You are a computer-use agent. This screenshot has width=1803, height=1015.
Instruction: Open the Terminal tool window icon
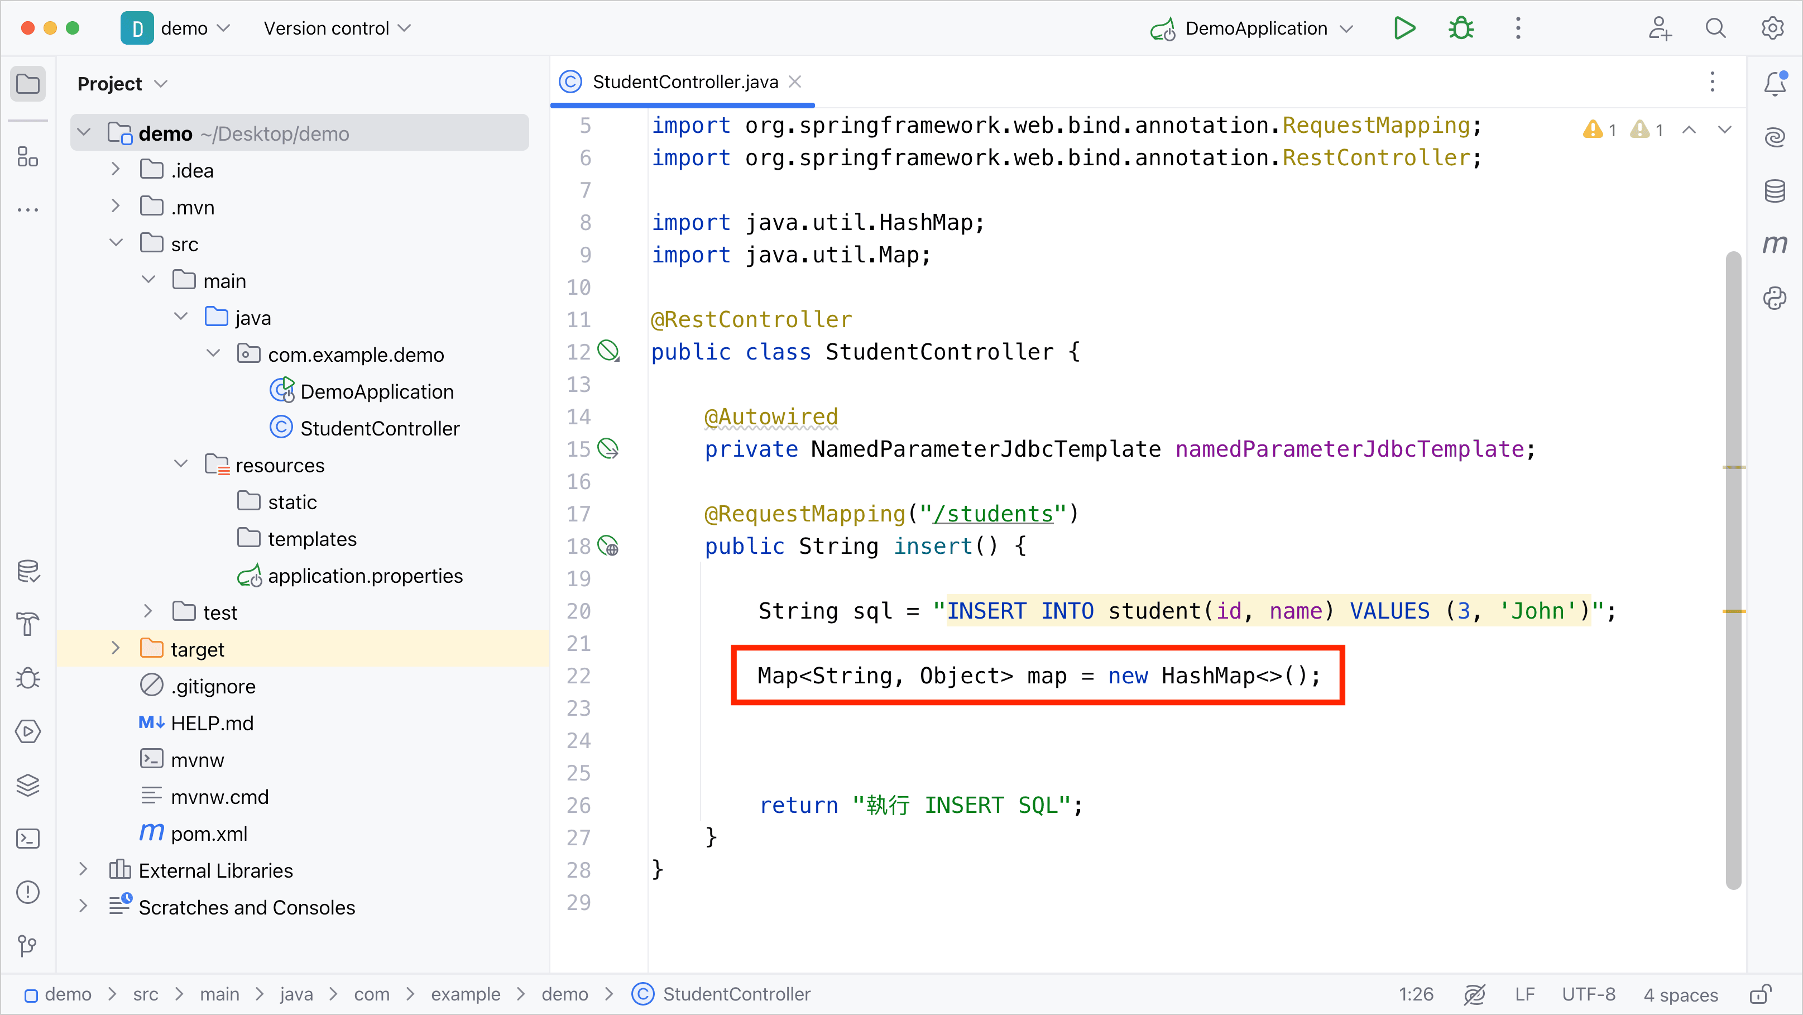28,838
